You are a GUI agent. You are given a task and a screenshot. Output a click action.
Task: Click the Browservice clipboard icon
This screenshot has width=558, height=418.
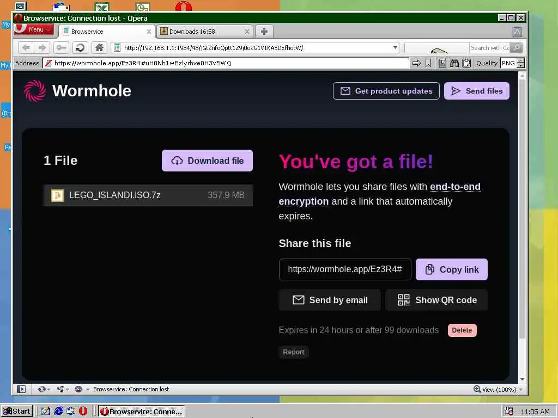click(466, 63)
